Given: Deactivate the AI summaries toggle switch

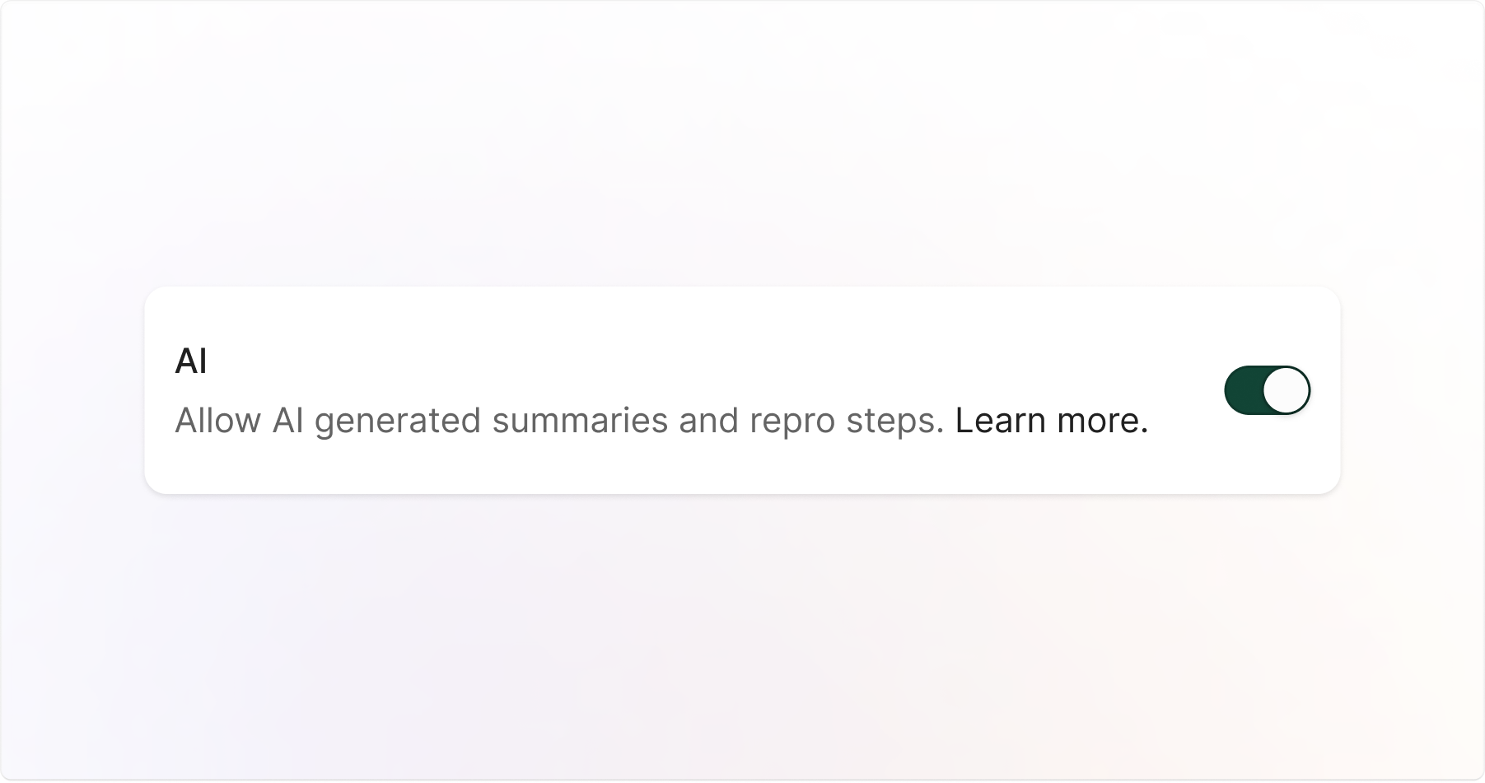Looking at the screenshot, I should click(x=1267, y=390).
